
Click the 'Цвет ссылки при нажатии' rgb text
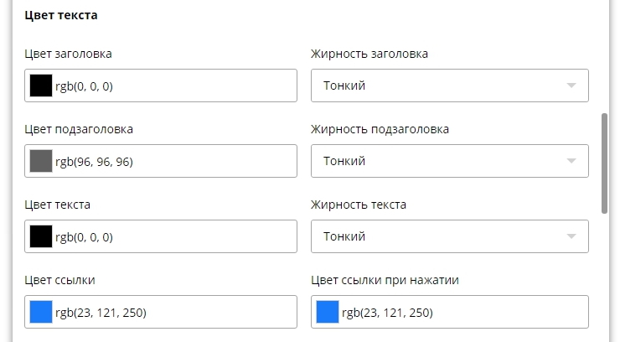pyautogui.click(x=387, y=313)
